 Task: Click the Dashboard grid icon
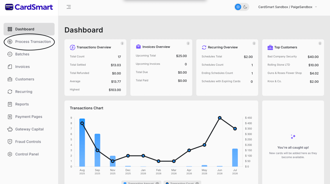[x=10, y=29]
